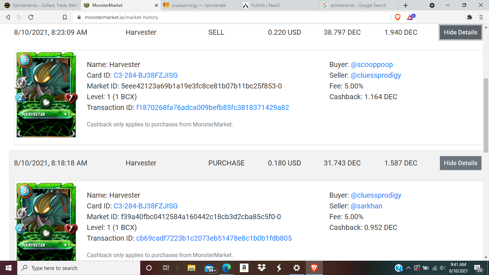Viewport: 489px width, 275px height.
Task: Click the 38.797 DEC amount
Action: click(342, 32)
